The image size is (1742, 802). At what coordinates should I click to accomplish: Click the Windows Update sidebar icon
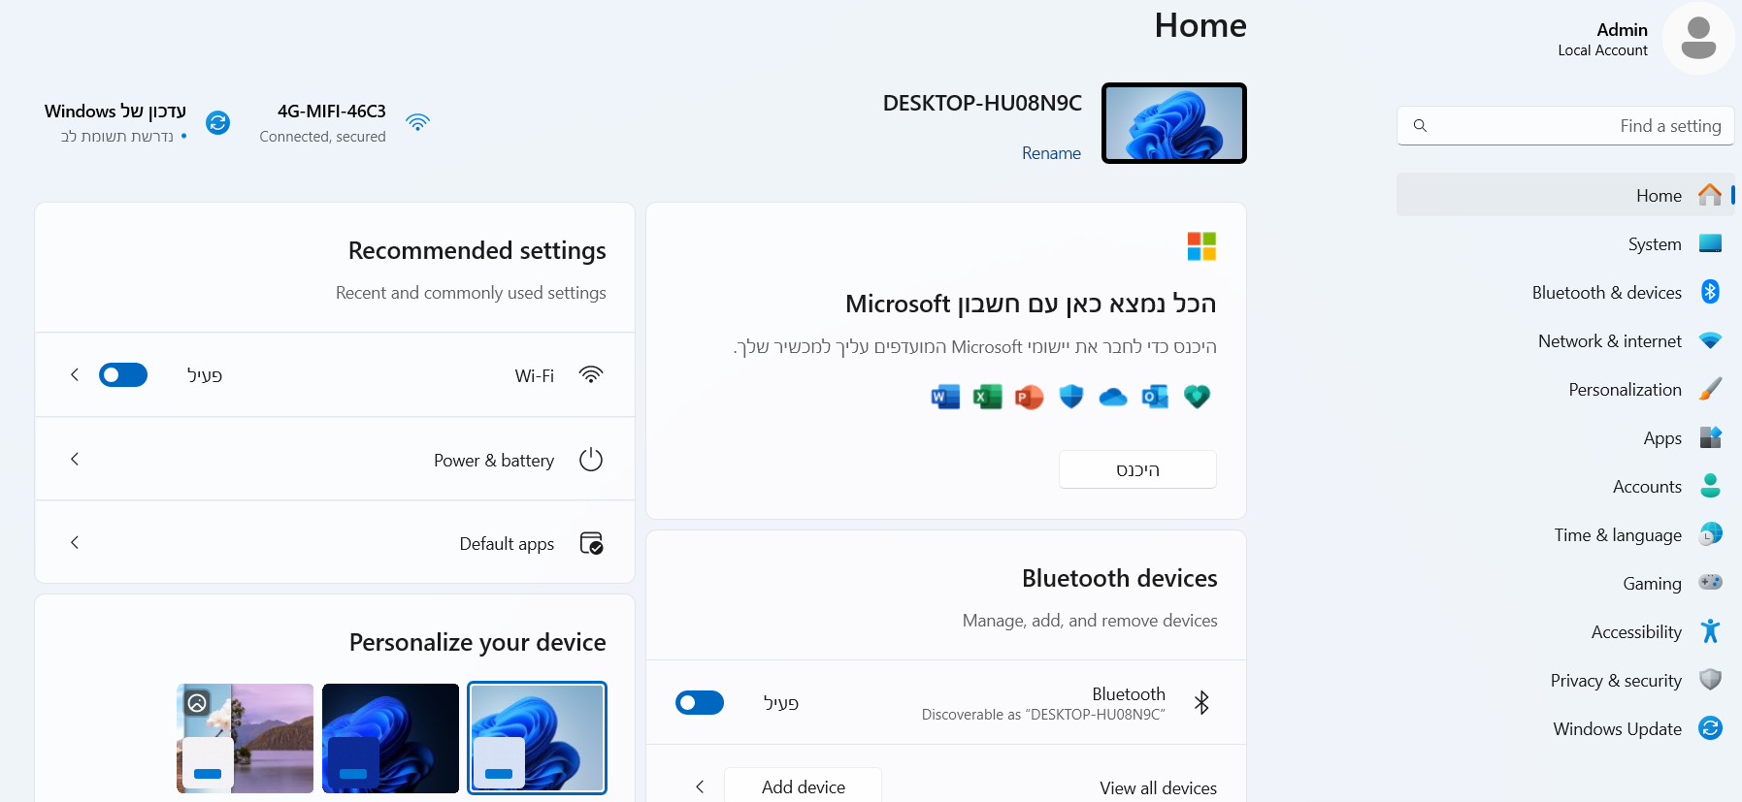(1710, 728)
